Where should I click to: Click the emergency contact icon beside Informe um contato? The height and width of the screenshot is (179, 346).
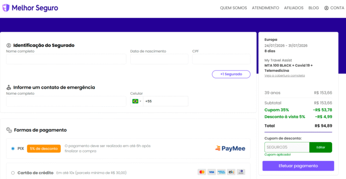pyautogui.click(x=9, y=87)
